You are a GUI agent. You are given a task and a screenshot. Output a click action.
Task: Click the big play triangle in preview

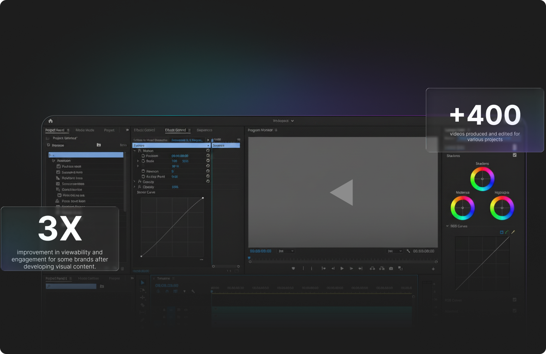coord(342,192)
